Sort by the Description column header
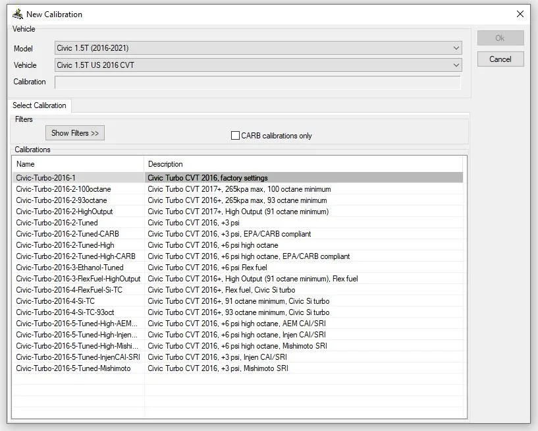Screen dimensions: 538x431 304,164
